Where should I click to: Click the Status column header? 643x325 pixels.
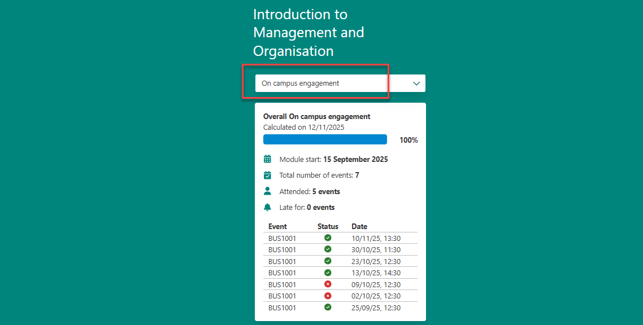point(328,226)
